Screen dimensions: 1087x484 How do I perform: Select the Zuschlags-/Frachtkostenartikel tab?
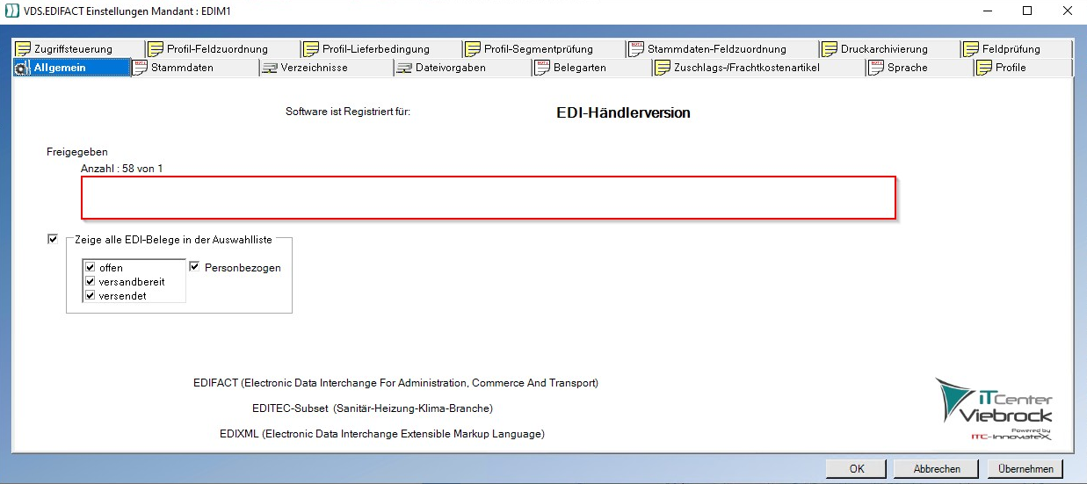tap(745, 68)
